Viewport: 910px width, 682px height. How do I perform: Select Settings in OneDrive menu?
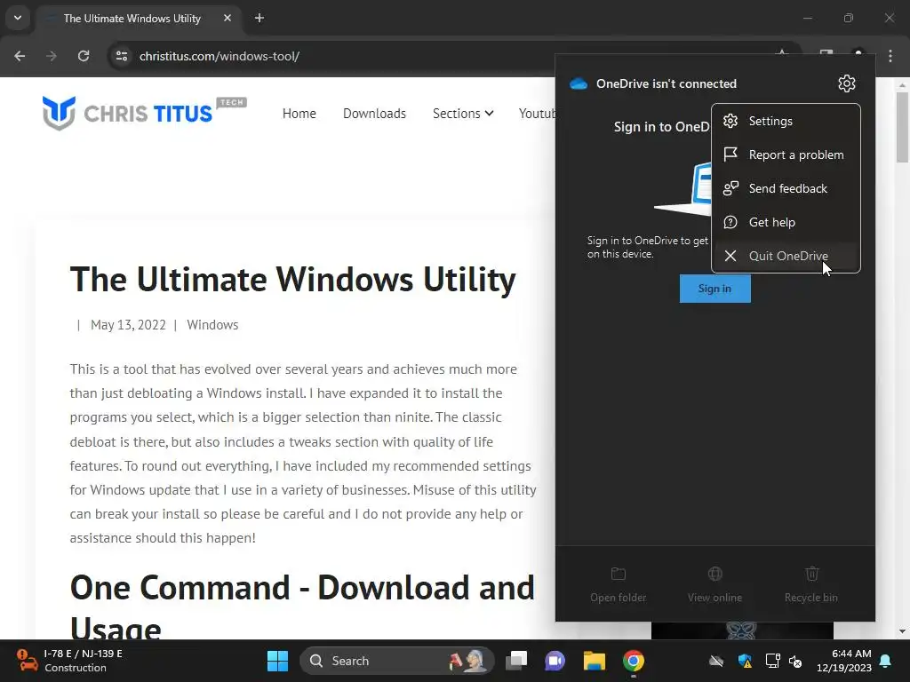pyautogui.click(x=786, y=121)
